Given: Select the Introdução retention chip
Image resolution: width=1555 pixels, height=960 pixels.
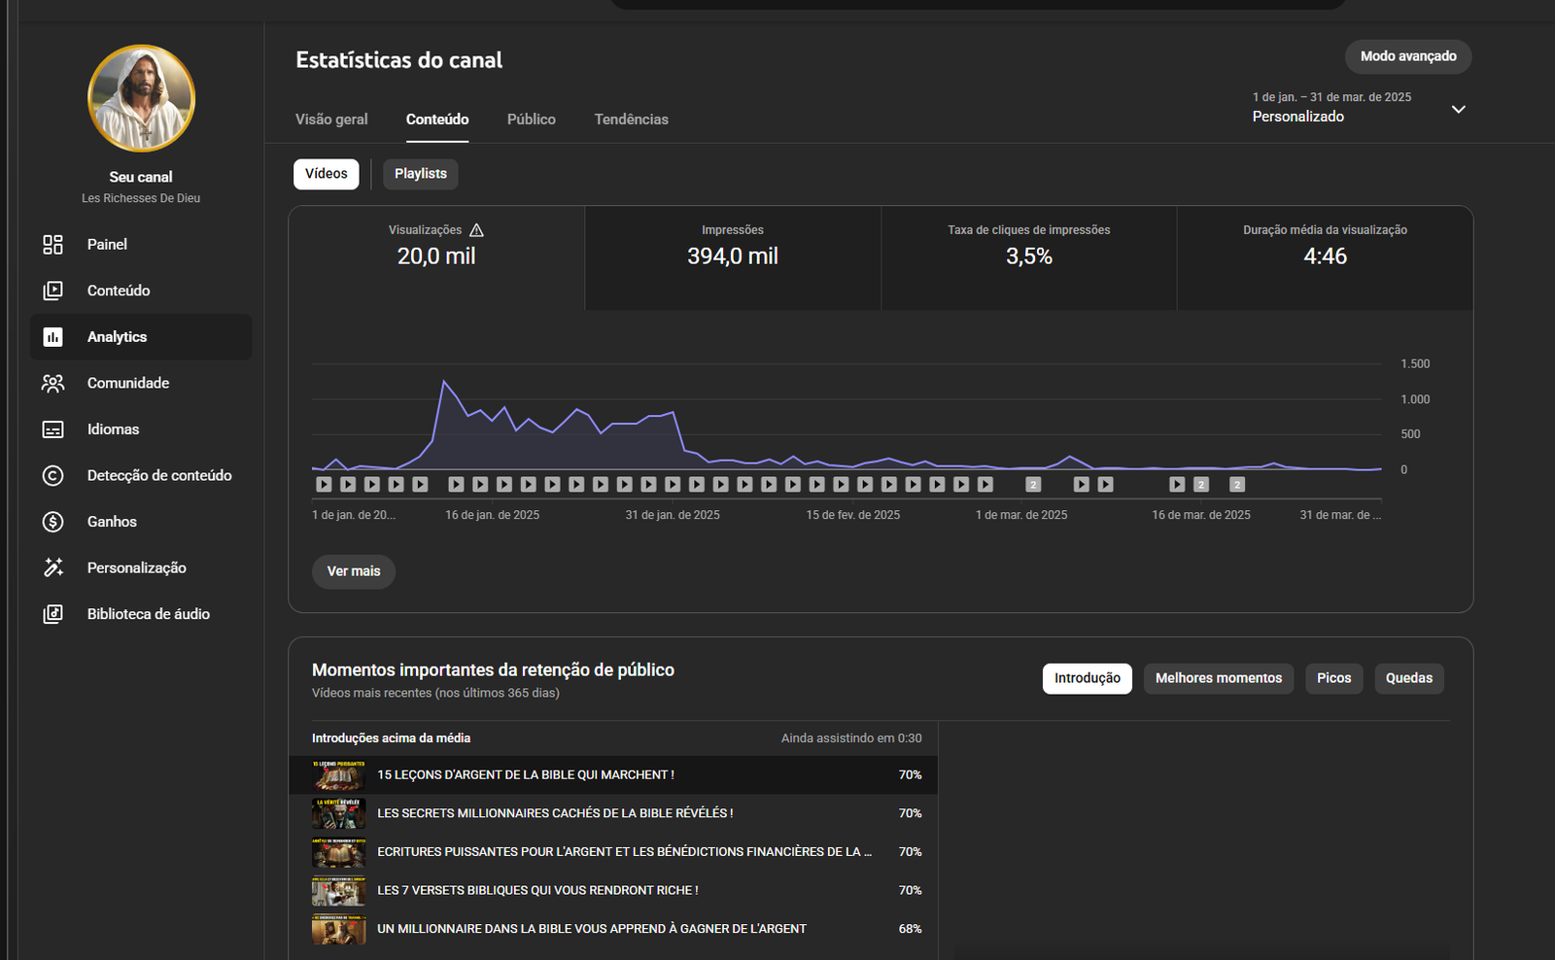Looking at the screenshot, I should [1088, 678].
